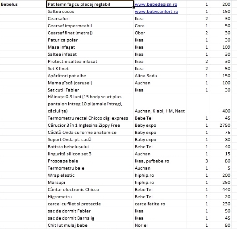This screenshot has height=229, width=237.
Task: Click 'Auchan, Kiabi, HM, Next' cell
Action: point(160,104)
